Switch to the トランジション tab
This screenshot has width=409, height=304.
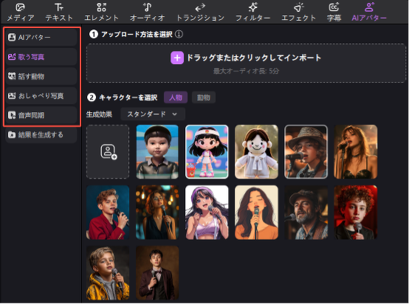(200, 12)
